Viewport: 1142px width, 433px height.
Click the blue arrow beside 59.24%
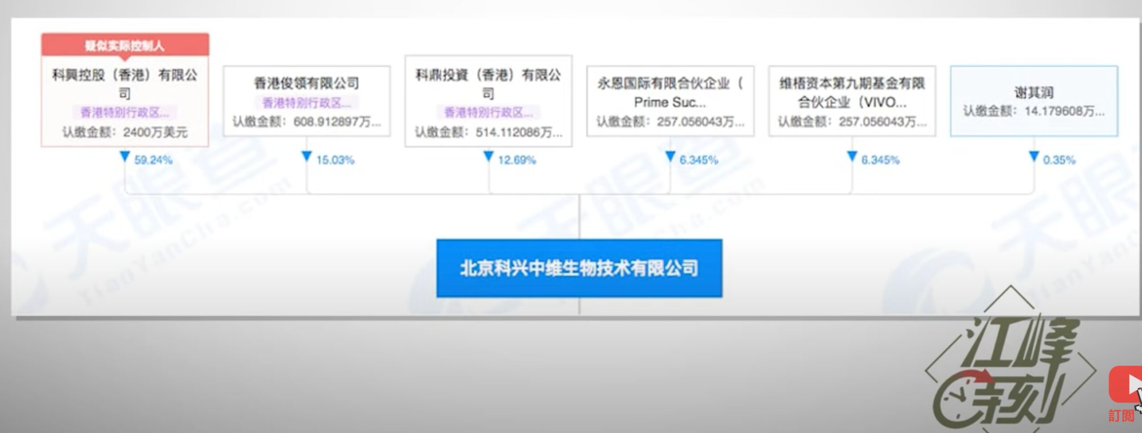click(x=125, y=157)
